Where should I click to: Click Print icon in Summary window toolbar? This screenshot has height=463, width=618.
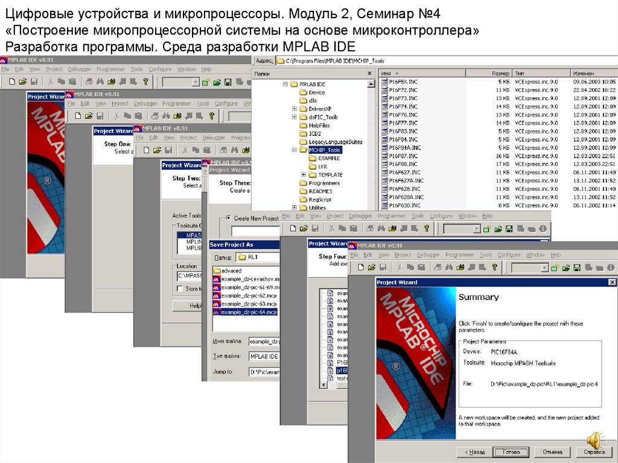[x=438, y=267]
